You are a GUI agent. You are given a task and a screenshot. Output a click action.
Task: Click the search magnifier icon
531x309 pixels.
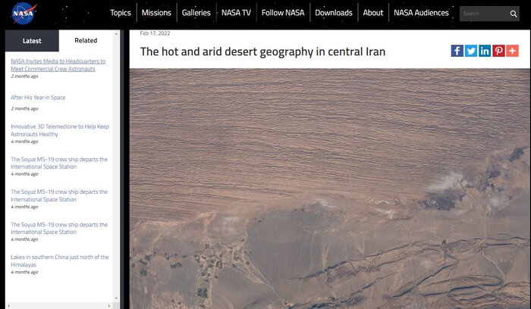[x=514, y=14]
